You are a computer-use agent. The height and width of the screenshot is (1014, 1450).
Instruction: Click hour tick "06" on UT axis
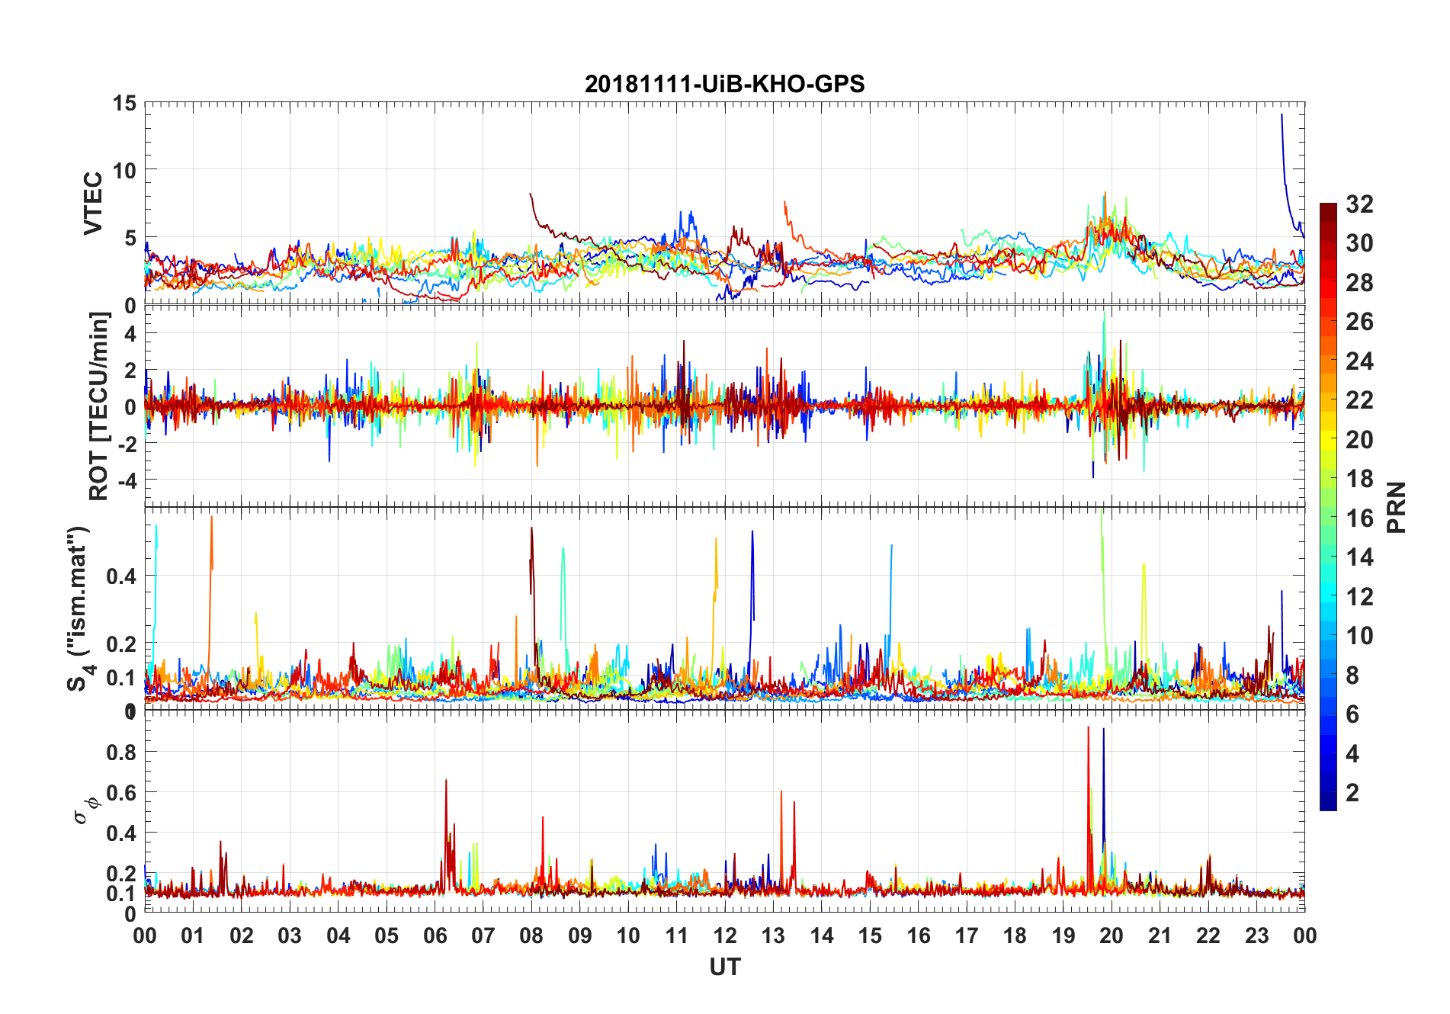click(435, 935)
